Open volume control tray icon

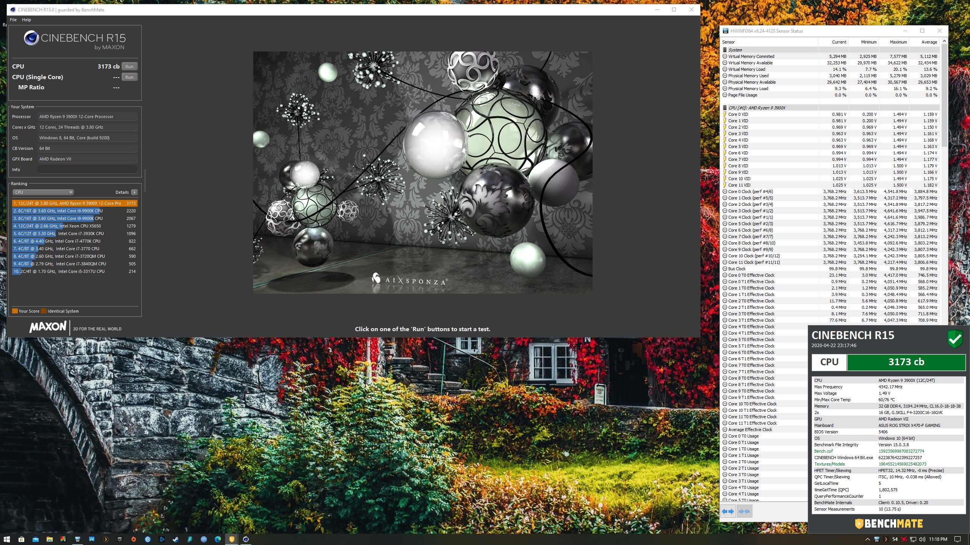click(x=922, y=539)
